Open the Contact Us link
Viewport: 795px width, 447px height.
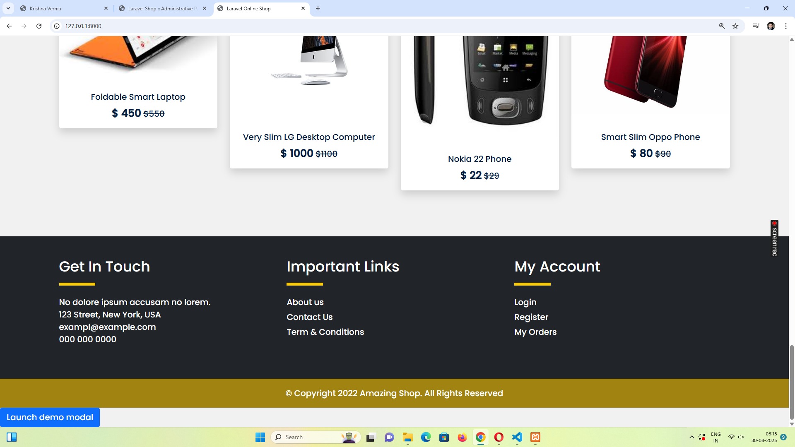point(310,317)
